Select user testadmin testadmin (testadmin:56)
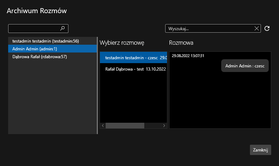This screenshot has height=166, width=279. click(x=45, y=41)
